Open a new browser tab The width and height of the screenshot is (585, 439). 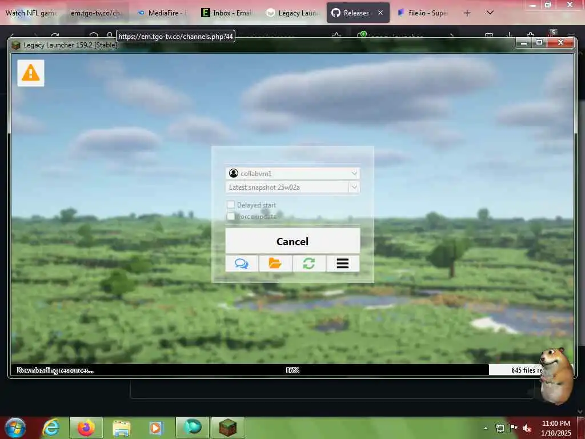click(x=467, y=13)
